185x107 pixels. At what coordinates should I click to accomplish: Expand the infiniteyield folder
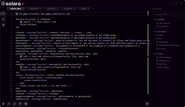155,42
